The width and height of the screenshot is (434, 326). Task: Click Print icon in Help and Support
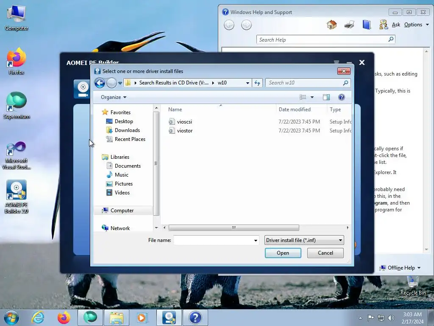349,25
